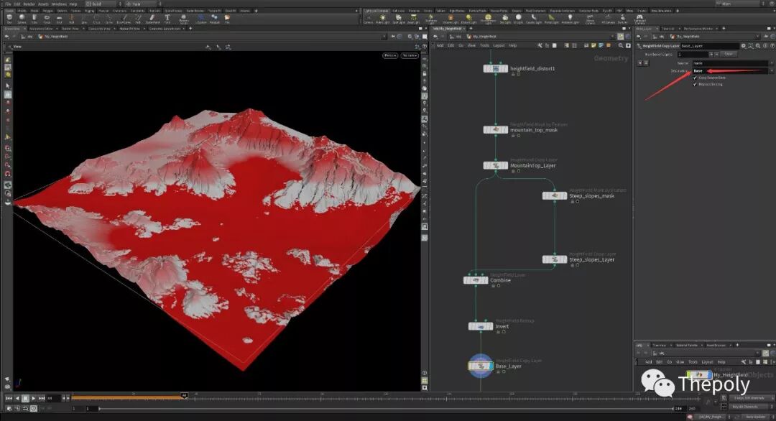Toggle the Copy Source Data checkbox
Screen dimensions: 776x421
[x=695, y=78]
